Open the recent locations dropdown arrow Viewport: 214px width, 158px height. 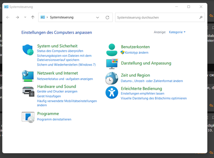pos(25,17)
